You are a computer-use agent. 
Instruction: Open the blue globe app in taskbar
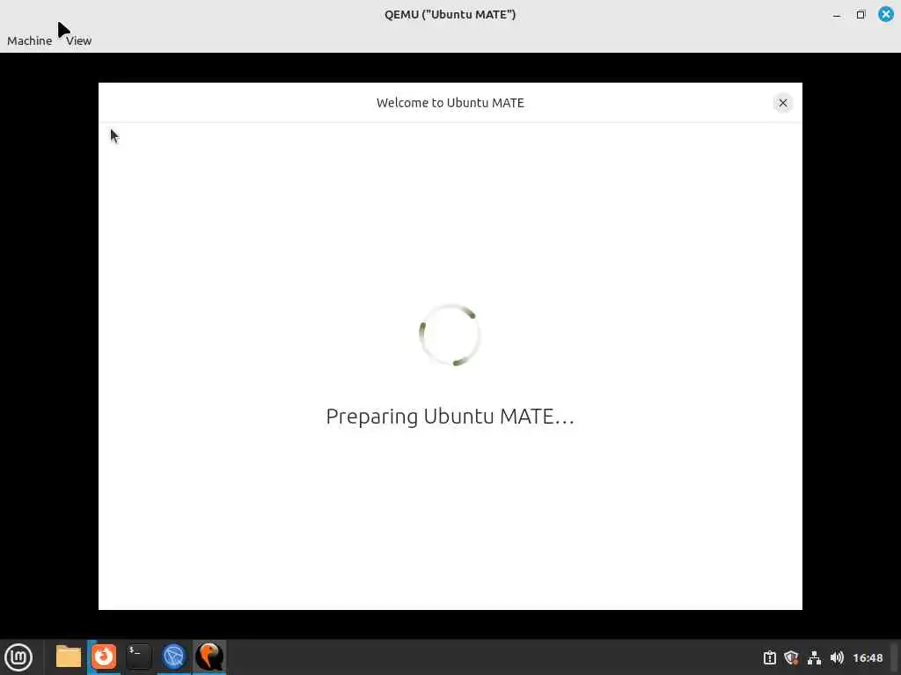point(173,657)
